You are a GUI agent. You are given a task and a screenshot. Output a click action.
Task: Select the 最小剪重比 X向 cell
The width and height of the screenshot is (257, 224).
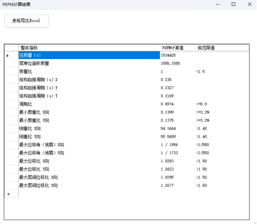click(90, 112)
